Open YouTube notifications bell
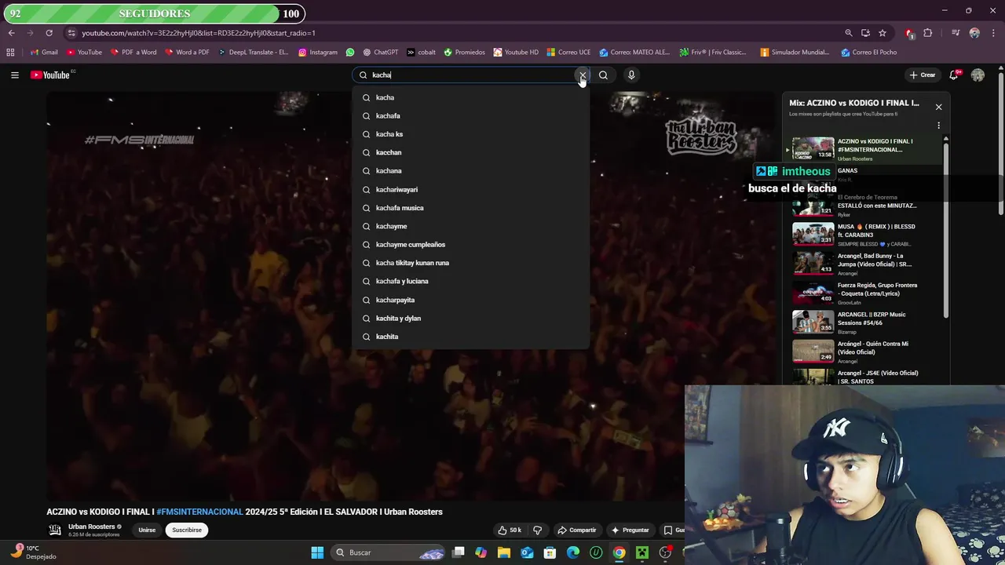This screenshot has height=565, width=1005. point(954,75)
